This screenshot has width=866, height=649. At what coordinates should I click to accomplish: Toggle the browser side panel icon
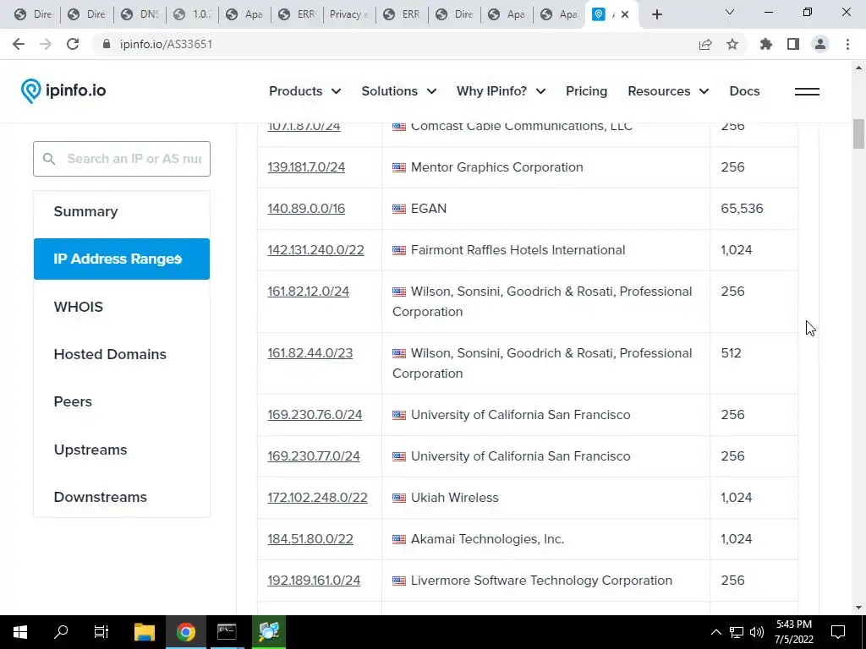pyautogui.click(x=793, y=44)
